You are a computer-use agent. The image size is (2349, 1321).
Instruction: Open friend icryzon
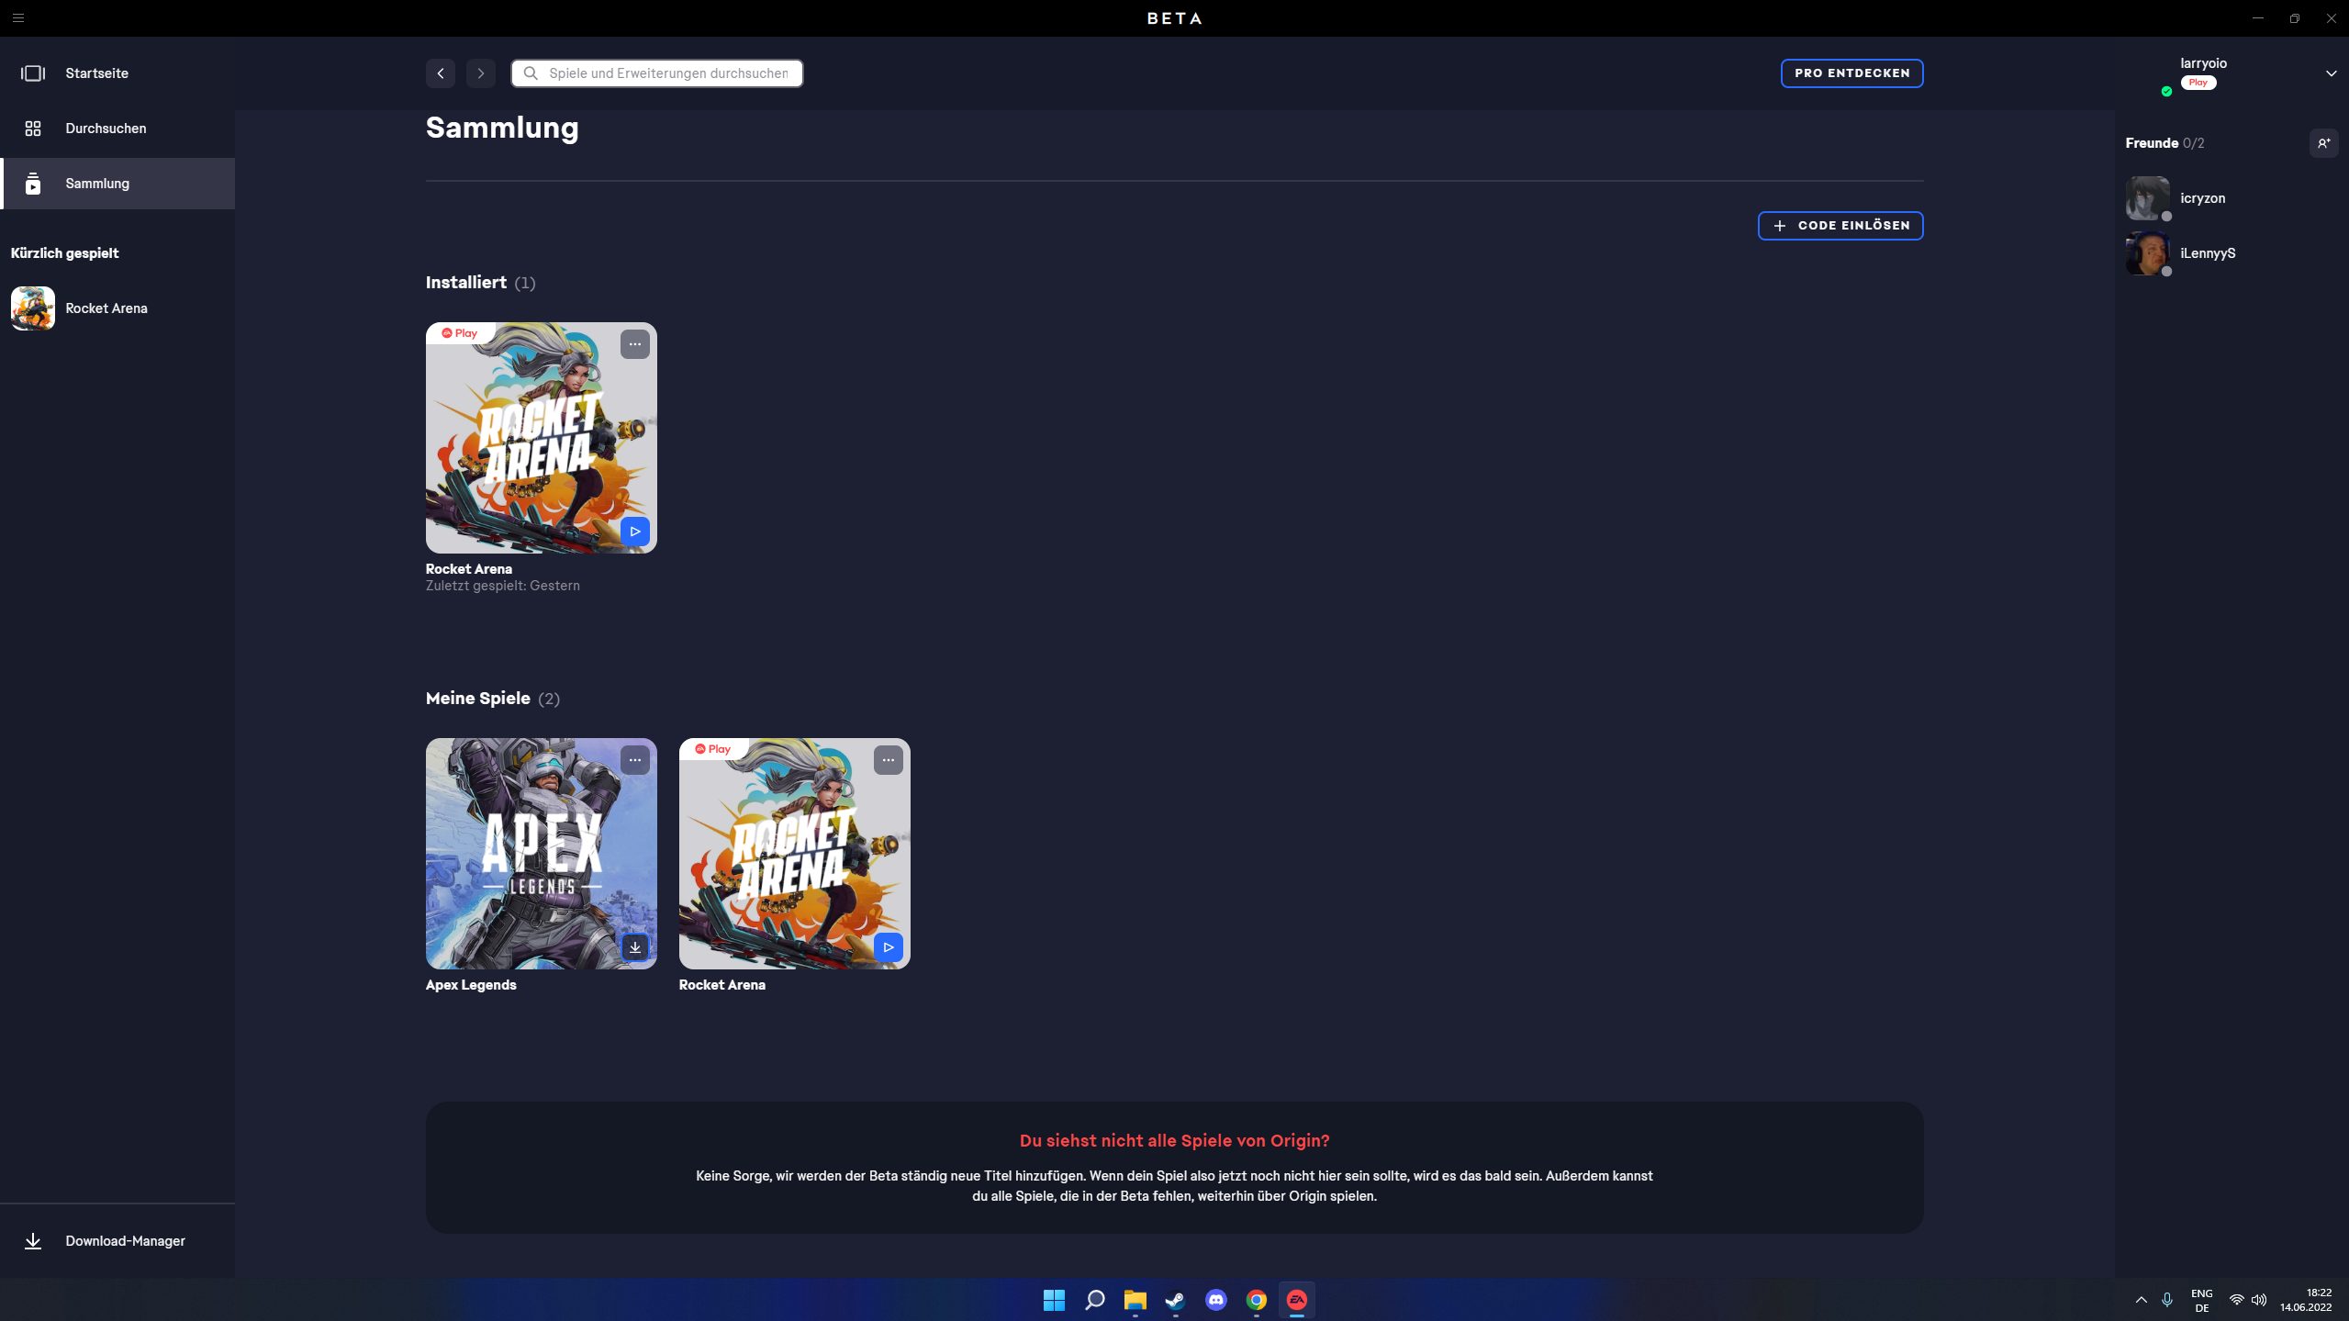click(x=2232, y=198)
